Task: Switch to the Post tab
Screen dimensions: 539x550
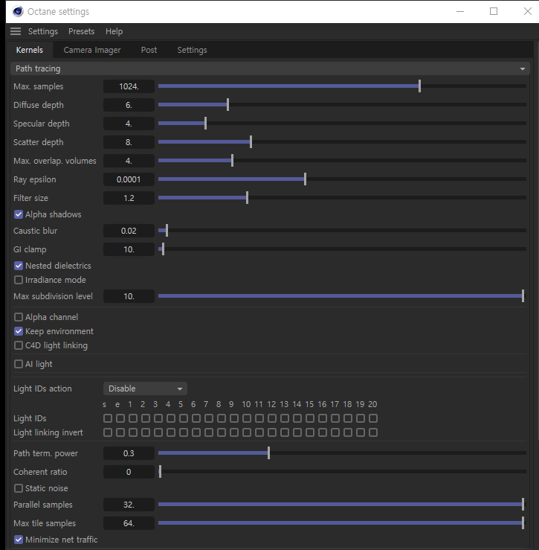Action: point(149,50)
